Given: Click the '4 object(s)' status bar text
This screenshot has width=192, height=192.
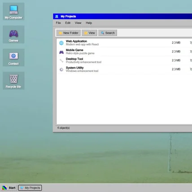Looking at the screenshot, I should pyautogui.click(x=63, y=128).
